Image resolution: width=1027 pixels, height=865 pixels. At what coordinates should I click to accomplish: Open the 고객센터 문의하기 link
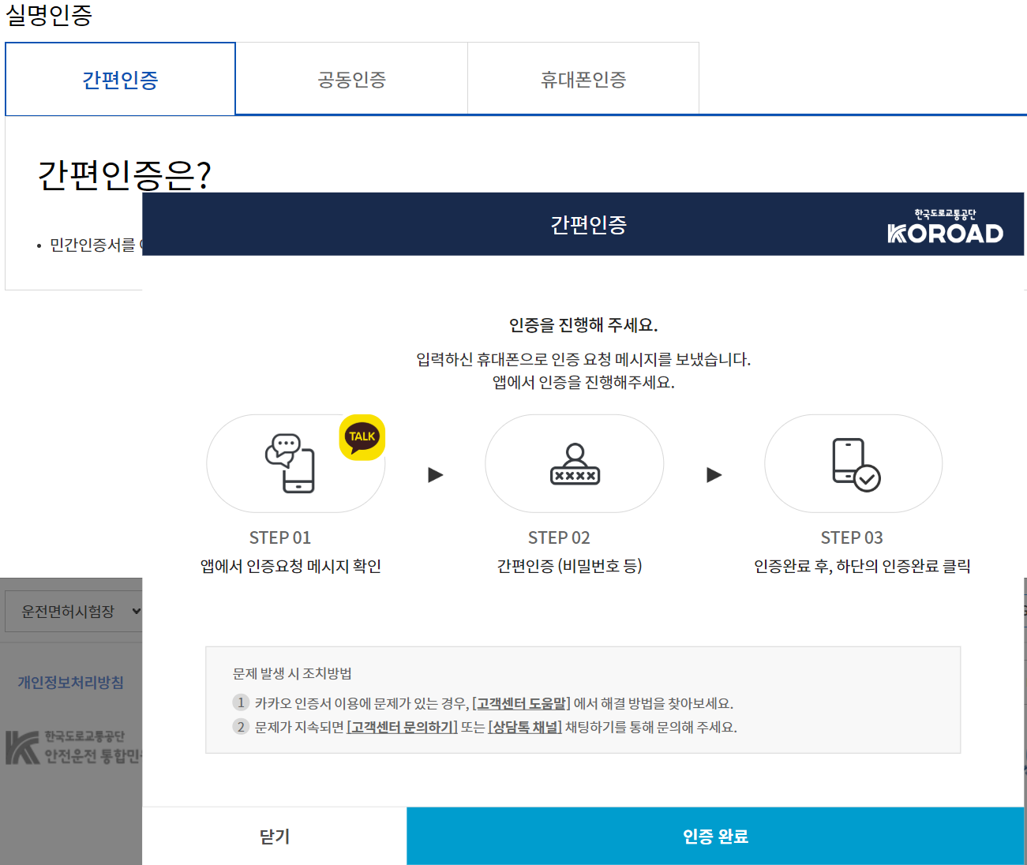coord(403,727)
